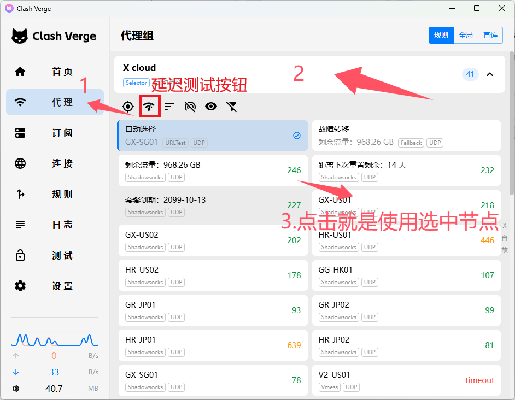Click the lines icon beside 日志

click(x=20, y=225)
